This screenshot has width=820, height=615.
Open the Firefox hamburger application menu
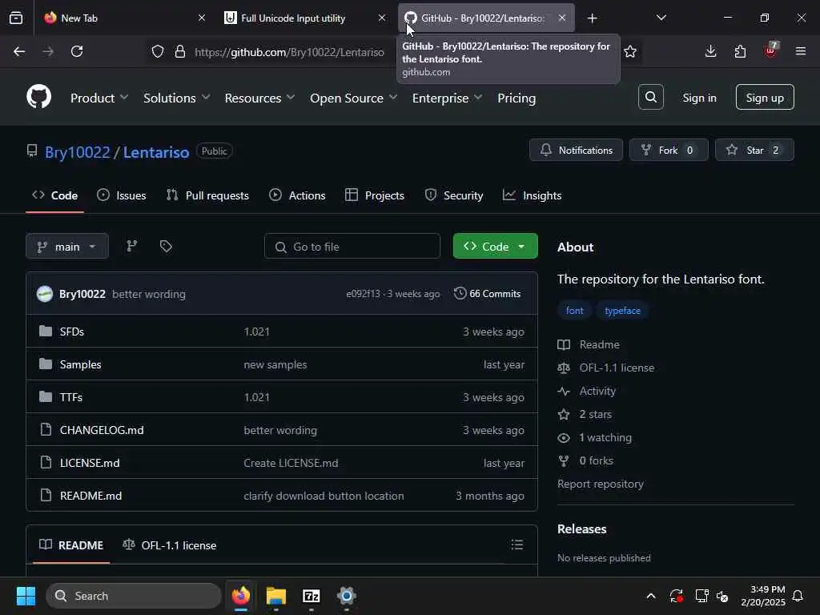pyautogui.click(x=800, y=51)
